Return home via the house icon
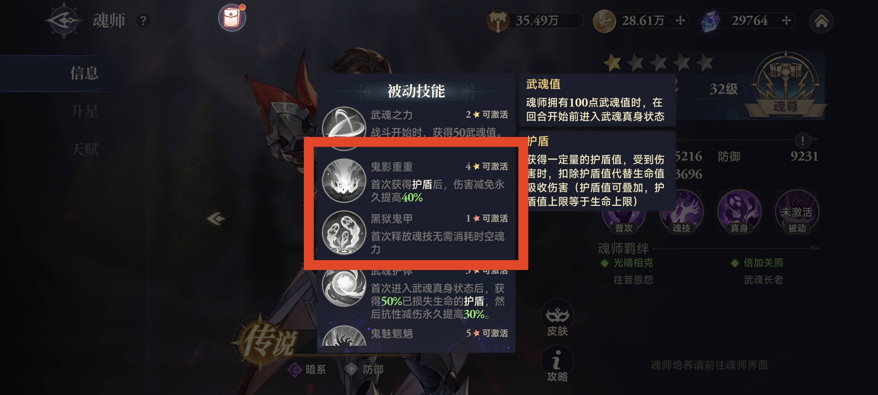 pos(821,21)
